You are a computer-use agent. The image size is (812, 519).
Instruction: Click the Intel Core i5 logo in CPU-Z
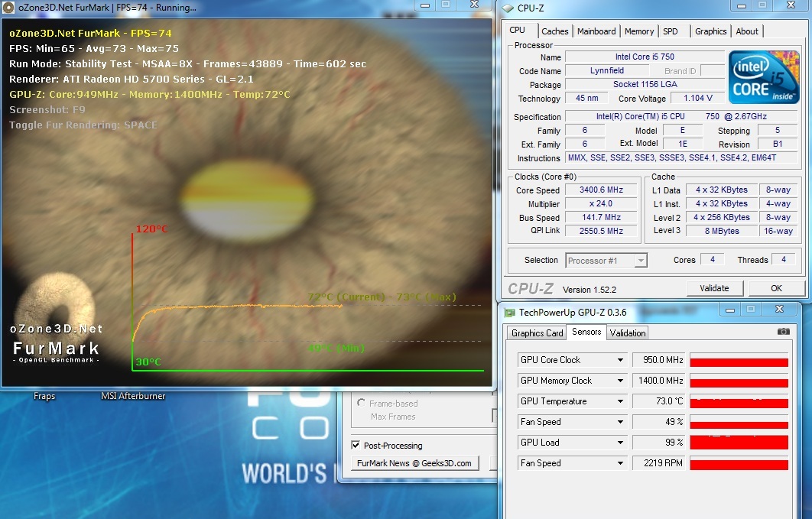point(764,76)
